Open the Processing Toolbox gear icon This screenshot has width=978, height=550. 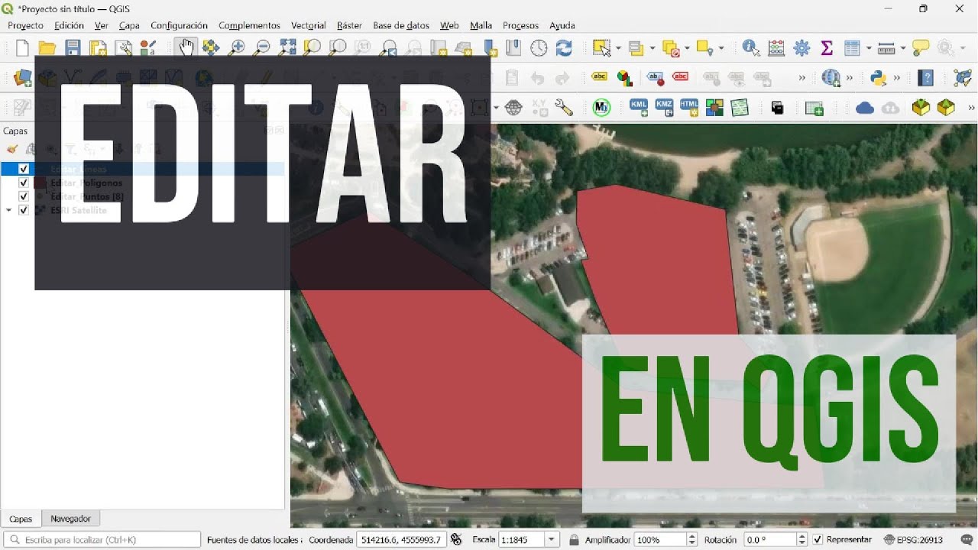(802, 47)
